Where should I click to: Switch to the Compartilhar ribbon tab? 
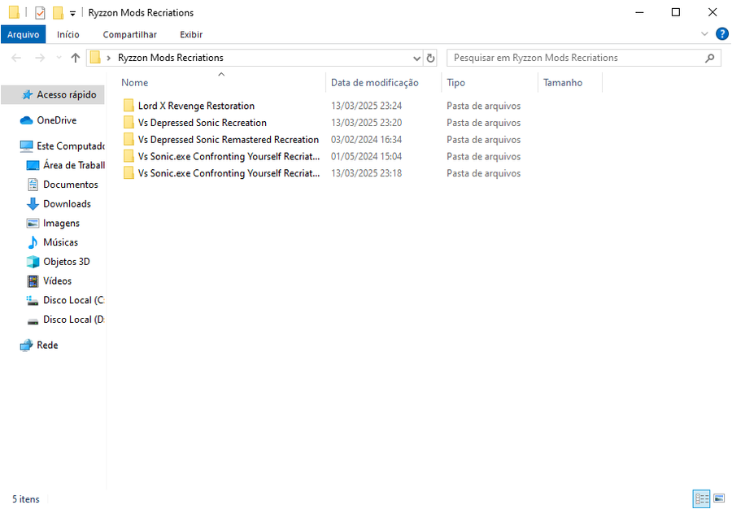pyautogui.click(x=130, y=34)
